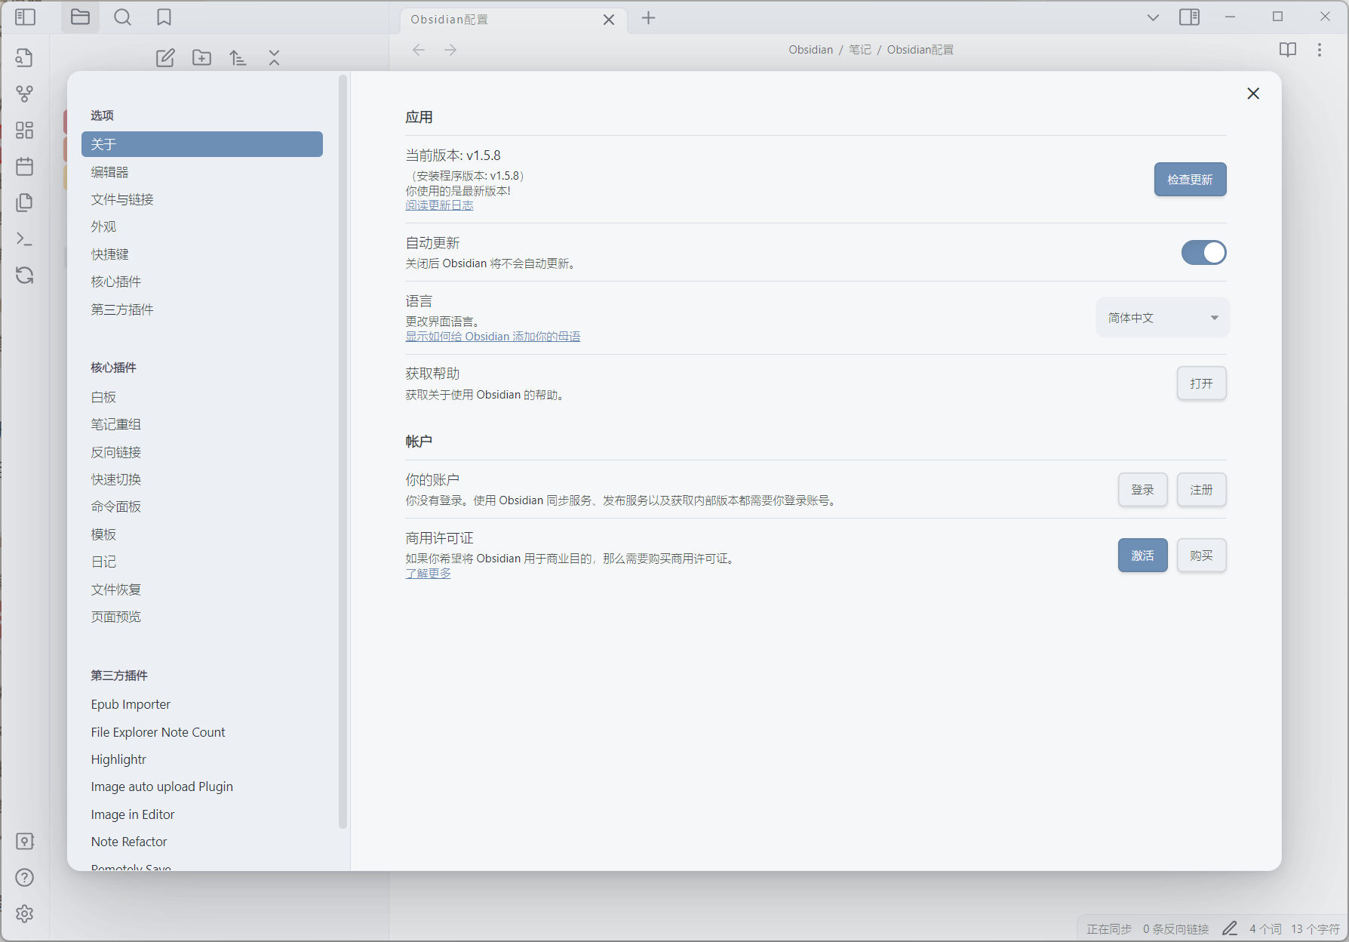Toggle the 自动更新 switch
This screenshot has height=942, width=1349.
click(x=1203, y=253)
